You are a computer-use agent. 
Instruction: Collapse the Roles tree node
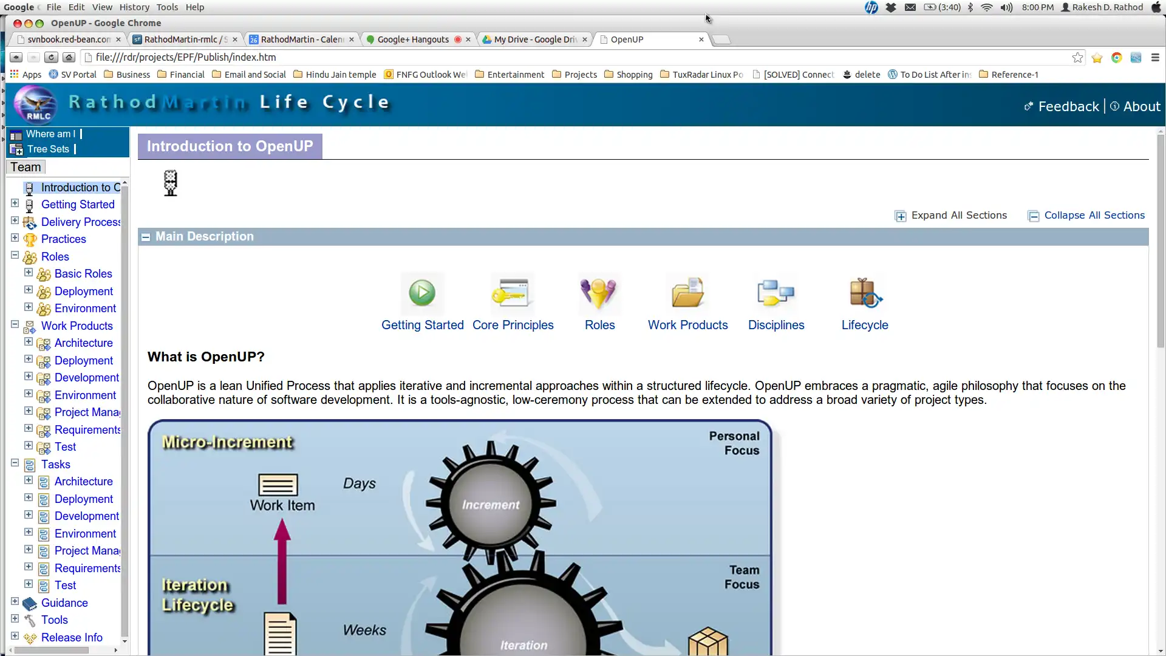coord(15,256)
